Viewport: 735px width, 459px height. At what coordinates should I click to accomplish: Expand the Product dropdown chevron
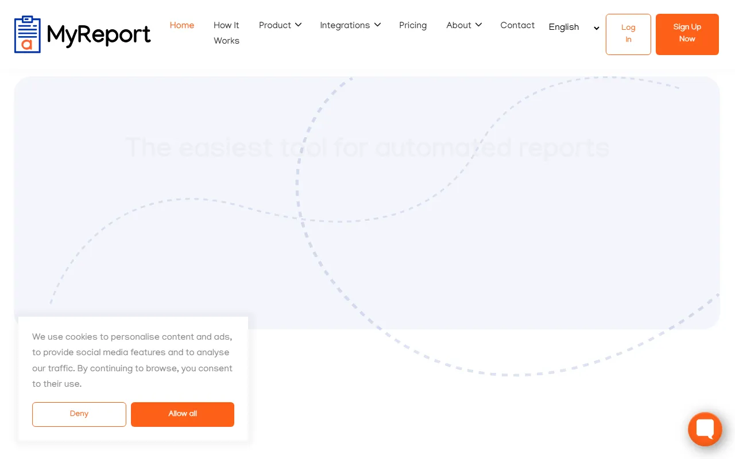[299, 25]
